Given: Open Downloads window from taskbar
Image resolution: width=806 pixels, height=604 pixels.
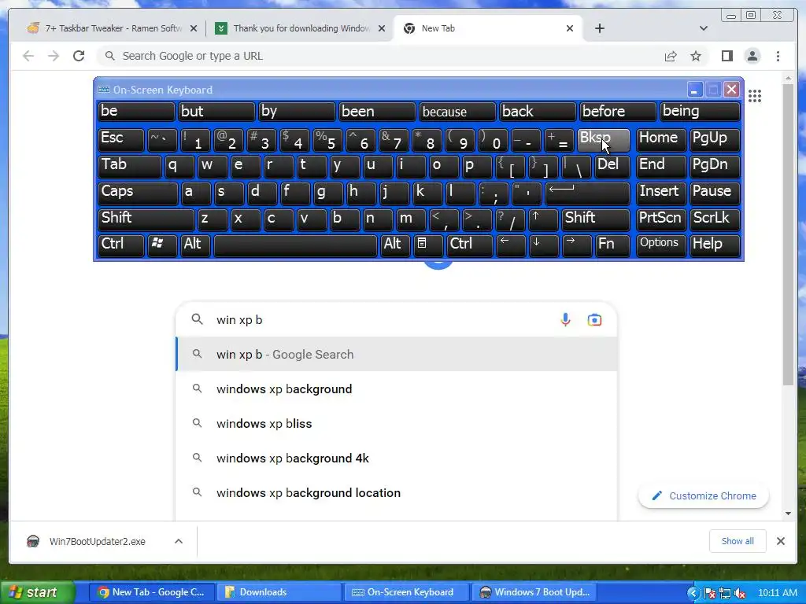Looking at the screenshot, I should point(278,592).
